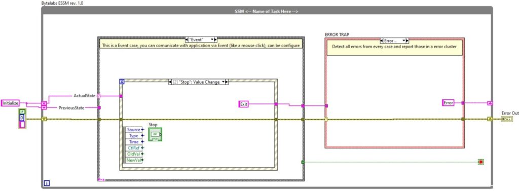The height and width of the screenshot is (191, 519).
Task: Go to next case of Error structure
Action: pyautogui.click(x=407, y=41)
